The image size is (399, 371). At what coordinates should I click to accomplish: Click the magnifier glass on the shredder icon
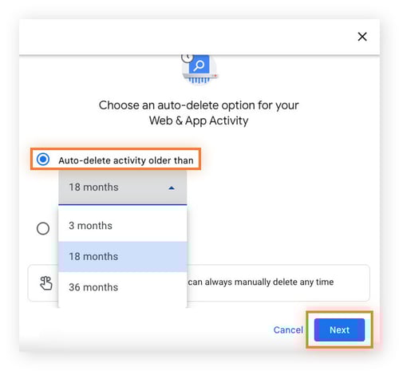tap(199, 65)
